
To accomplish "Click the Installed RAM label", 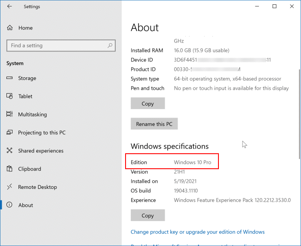I will click(147, 50).
